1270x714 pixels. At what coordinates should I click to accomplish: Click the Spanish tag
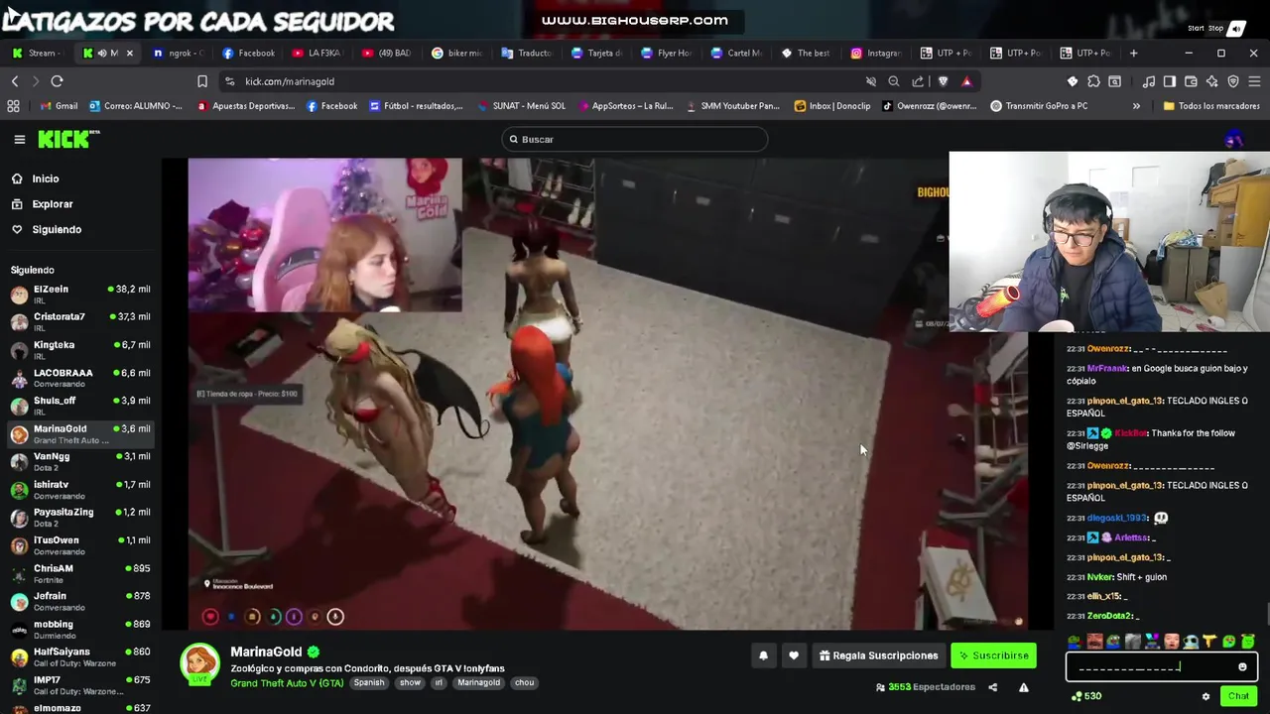pyautogui.click(x=369, y=683)
